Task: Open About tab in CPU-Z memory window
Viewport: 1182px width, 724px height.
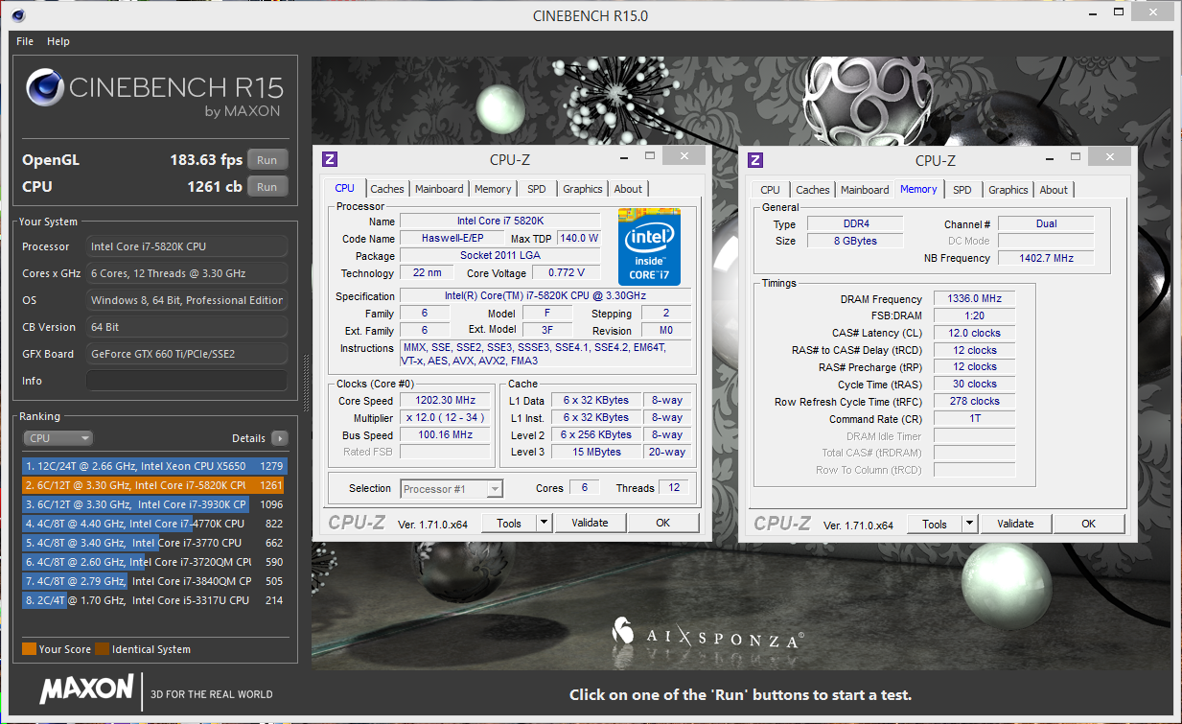Action: (x=1055, y=190)
